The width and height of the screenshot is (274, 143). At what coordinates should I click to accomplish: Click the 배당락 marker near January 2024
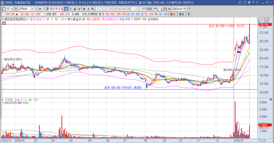[13, 59]
